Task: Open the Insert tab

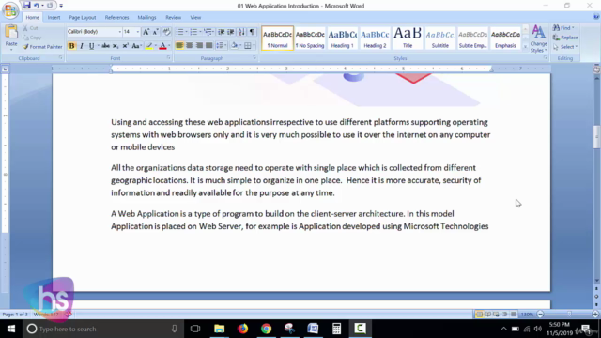Action: (54, 17)
